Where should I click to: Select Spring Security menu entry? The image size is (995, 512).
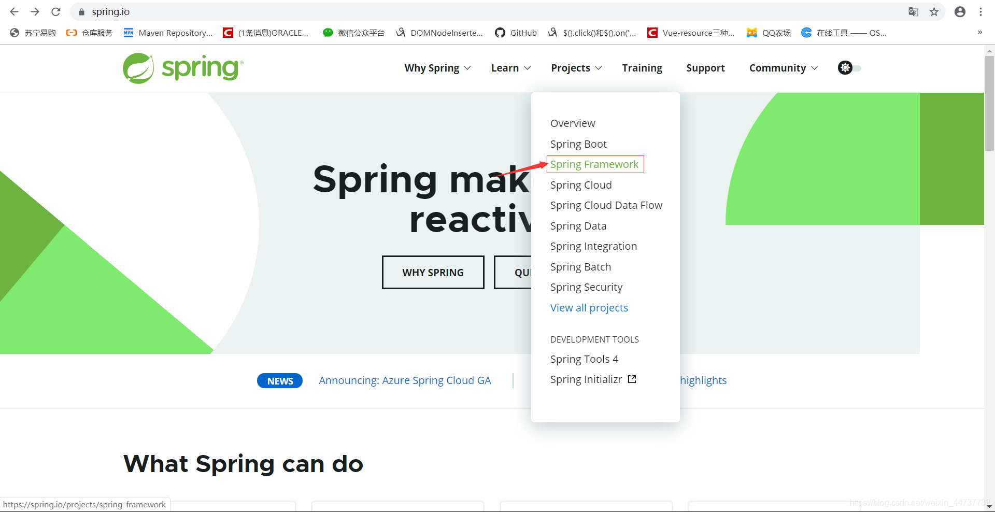click(586, 287)
